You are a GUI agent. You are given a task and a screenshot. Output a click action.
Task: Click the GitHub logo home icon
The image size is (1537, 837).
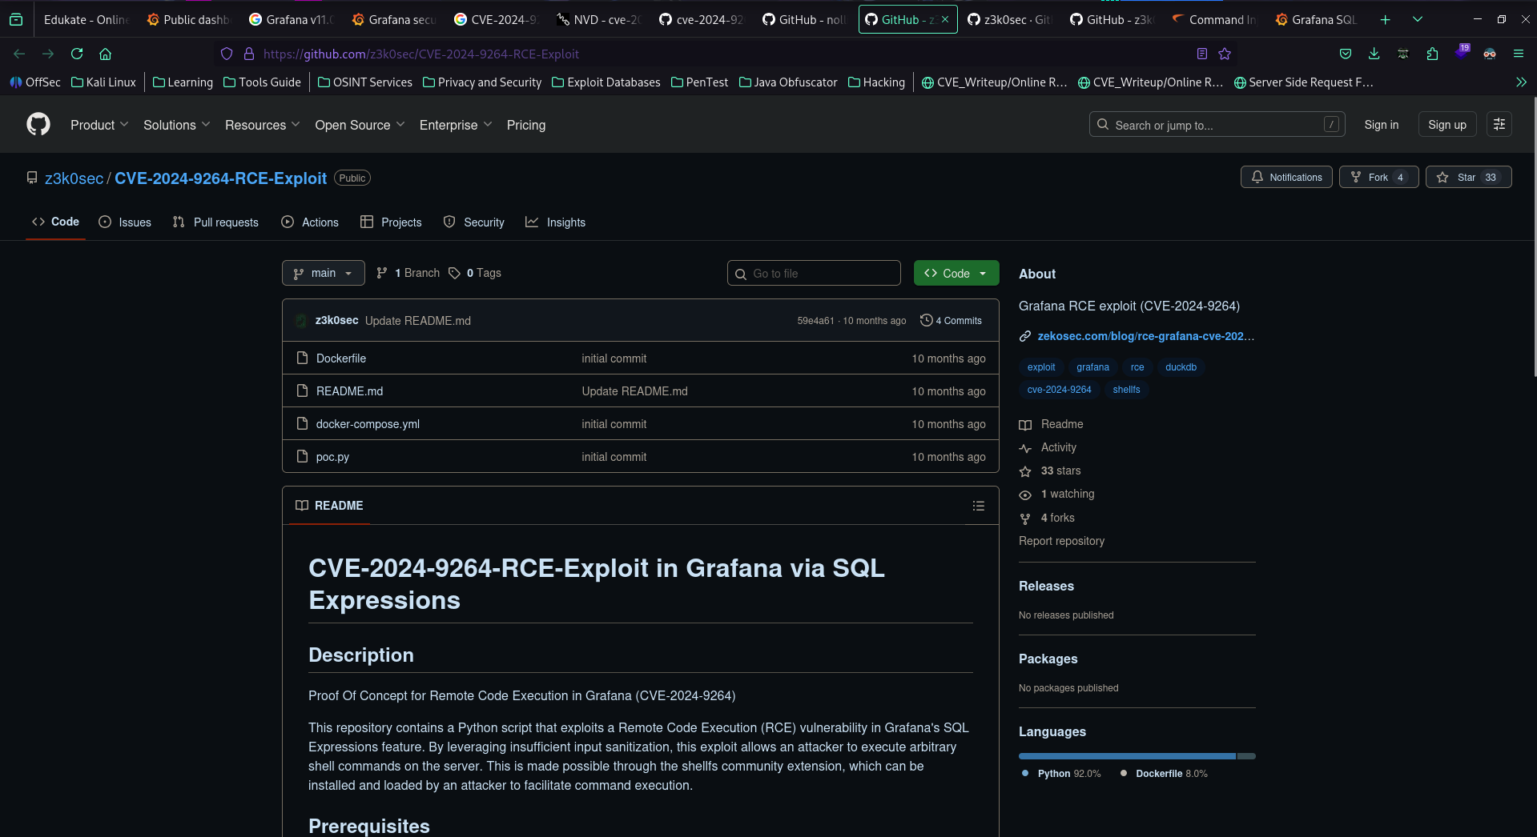click(38, 125)
